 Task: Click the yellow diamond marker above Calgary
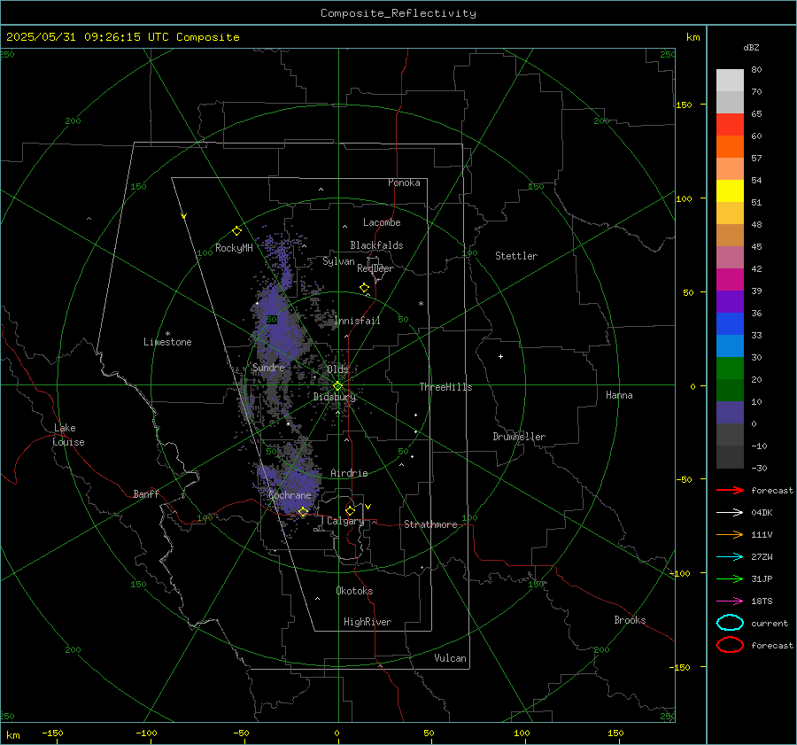(x=350, y=510)
